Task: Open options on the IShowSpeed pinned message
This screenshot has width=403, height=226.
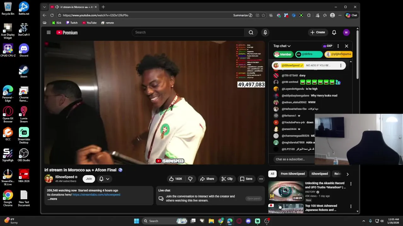Action: [x=341, y=65]
